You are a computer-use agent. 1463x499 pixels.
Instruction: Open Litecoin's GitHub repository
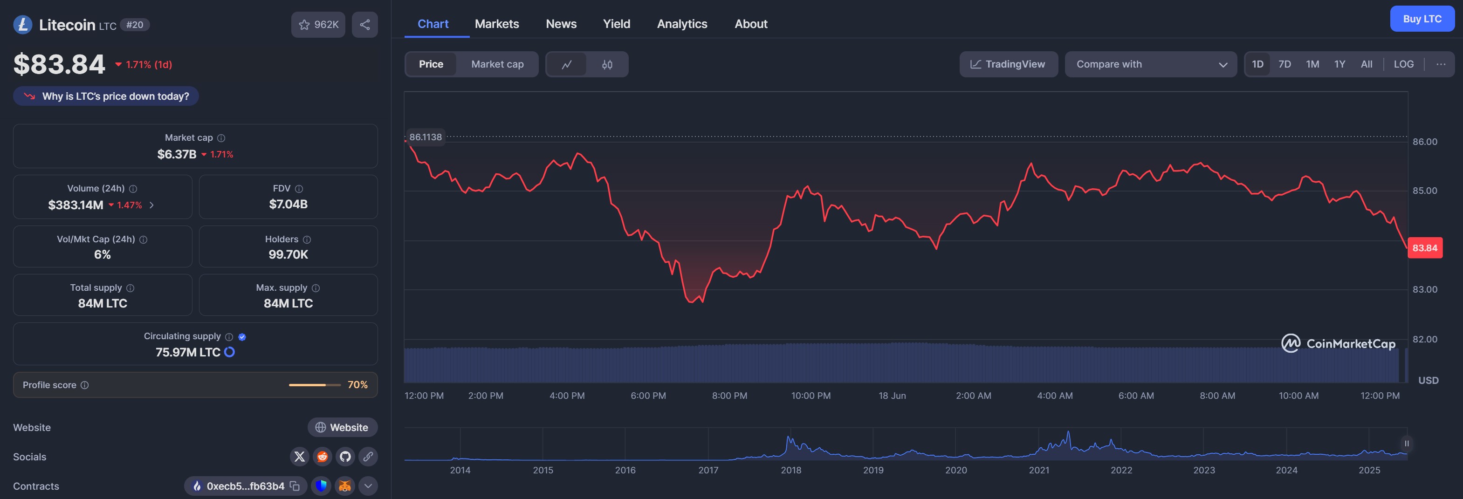(x=345, y=457)
